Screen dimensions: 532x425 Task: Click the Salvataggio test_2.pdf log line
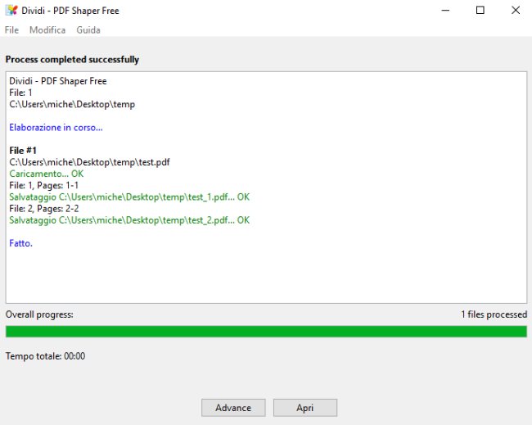coord(129,220)
